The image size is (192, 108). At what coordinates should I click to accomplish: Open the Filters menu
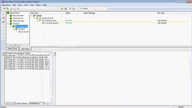(x=38, y=5)
